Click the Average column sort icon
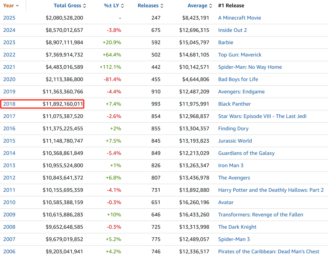 click(x=210, y=5)
